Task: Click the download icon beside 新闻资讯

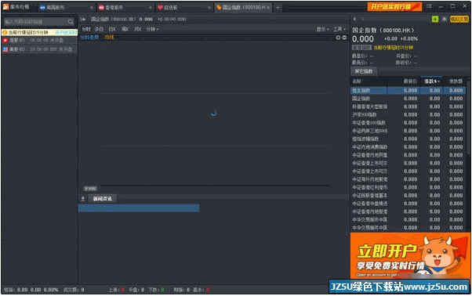Action: [83, 199]
